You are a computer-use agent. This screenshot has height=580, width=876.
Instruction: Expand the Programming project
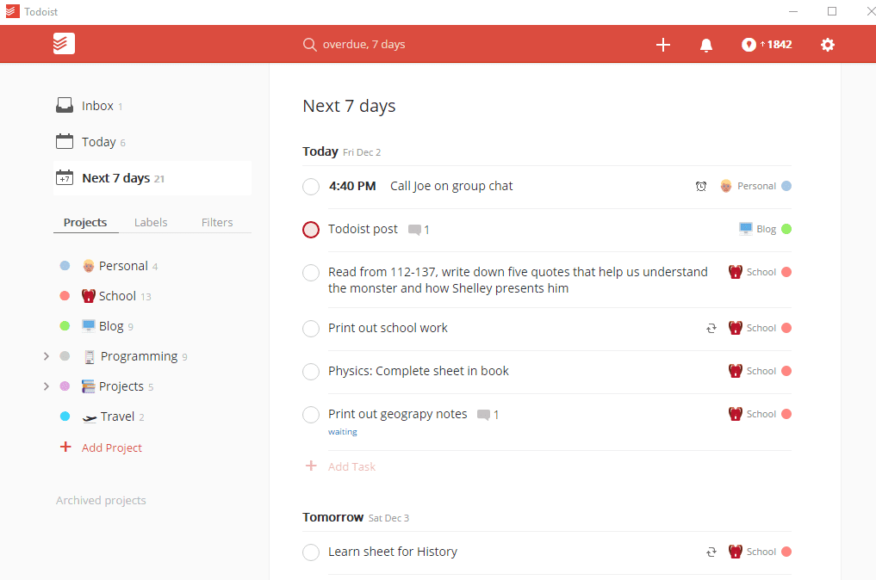click(47, 356)
